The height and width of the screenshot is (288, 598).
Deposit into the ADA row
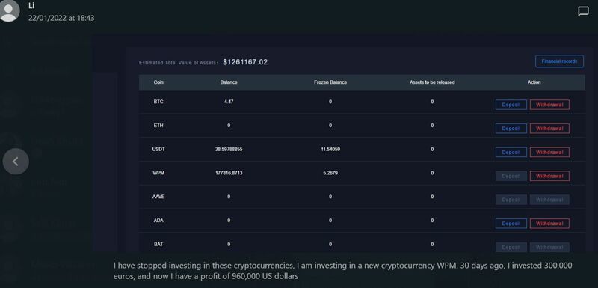tap(511, 224)
